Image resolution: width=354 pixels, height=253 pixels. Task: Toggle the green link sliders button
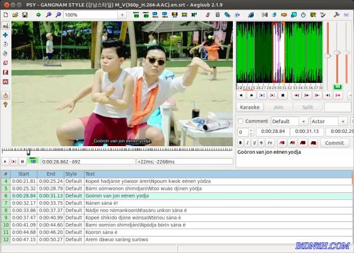coord(338,87)
